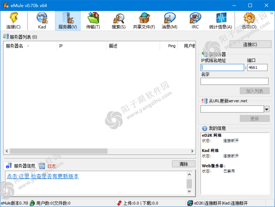Screen dimensions: 275x207
Task: Open the server.met URL dropdown arrow
Action: pyautogui.click(x=267, y=109)
